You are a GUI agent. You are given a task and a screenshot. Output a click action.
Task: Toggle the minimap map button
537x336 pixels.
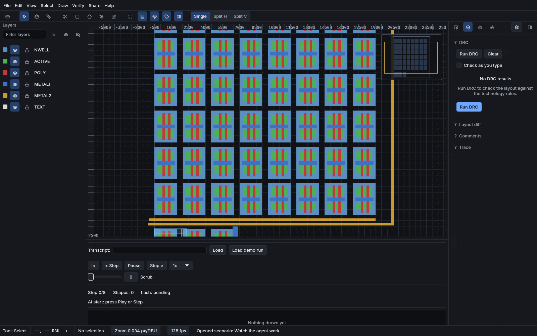179,16
